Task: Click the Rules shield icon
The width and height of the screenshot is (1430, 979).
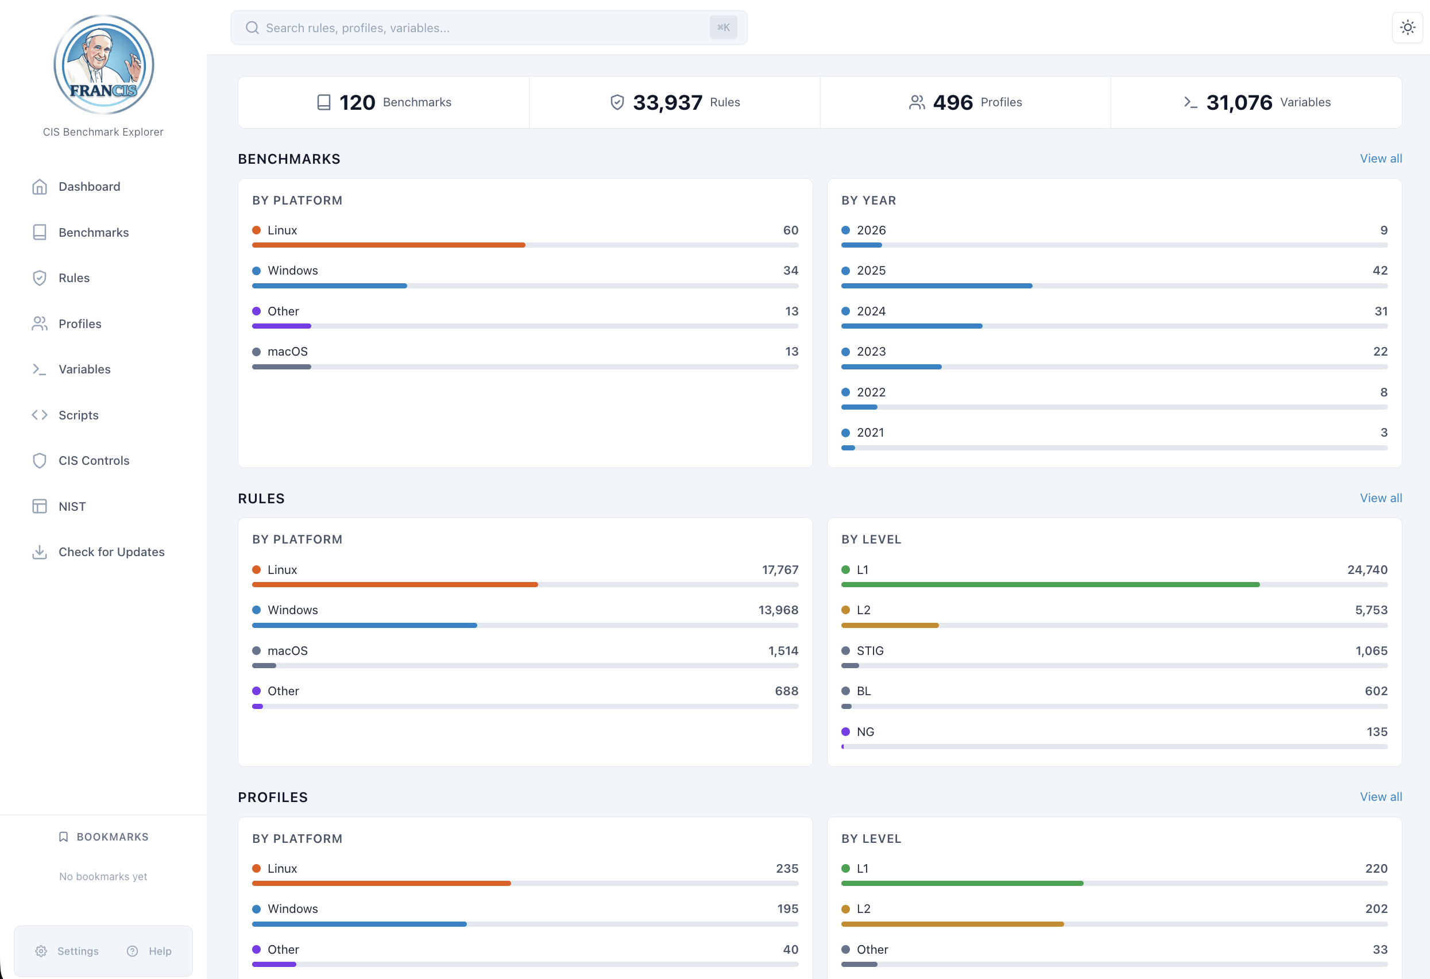Action: [x=40, y=277]
